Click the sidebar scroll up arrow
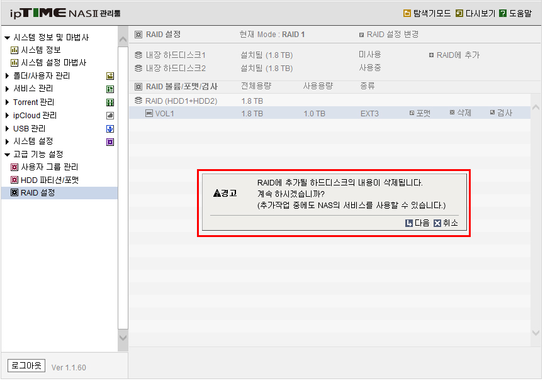545x381 pixels. click(x=123, y=40)
